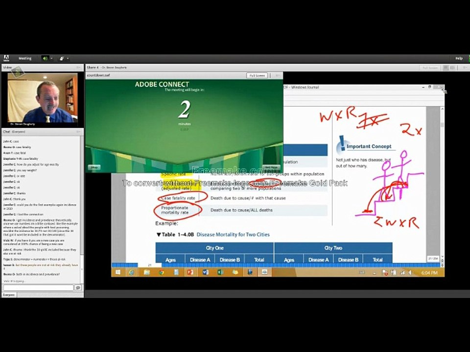Click the network signal tray icon
This screenshot has width=470, height=352.
402,272
